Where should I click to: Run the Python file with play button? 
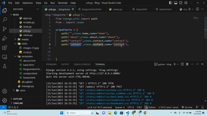pos(190,9)
